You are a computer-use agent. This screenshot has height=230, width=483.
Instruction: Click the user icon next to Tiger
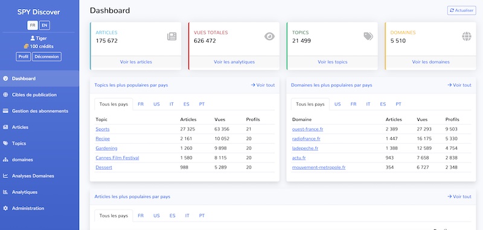pyautogui.click(x=33, y=39)
